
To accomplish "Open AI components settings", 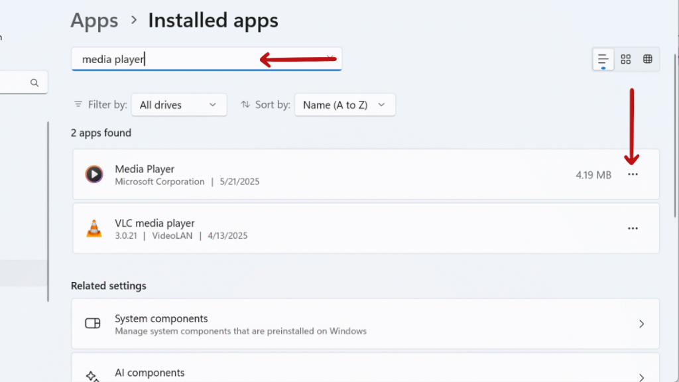I will [x=365, y=367].
